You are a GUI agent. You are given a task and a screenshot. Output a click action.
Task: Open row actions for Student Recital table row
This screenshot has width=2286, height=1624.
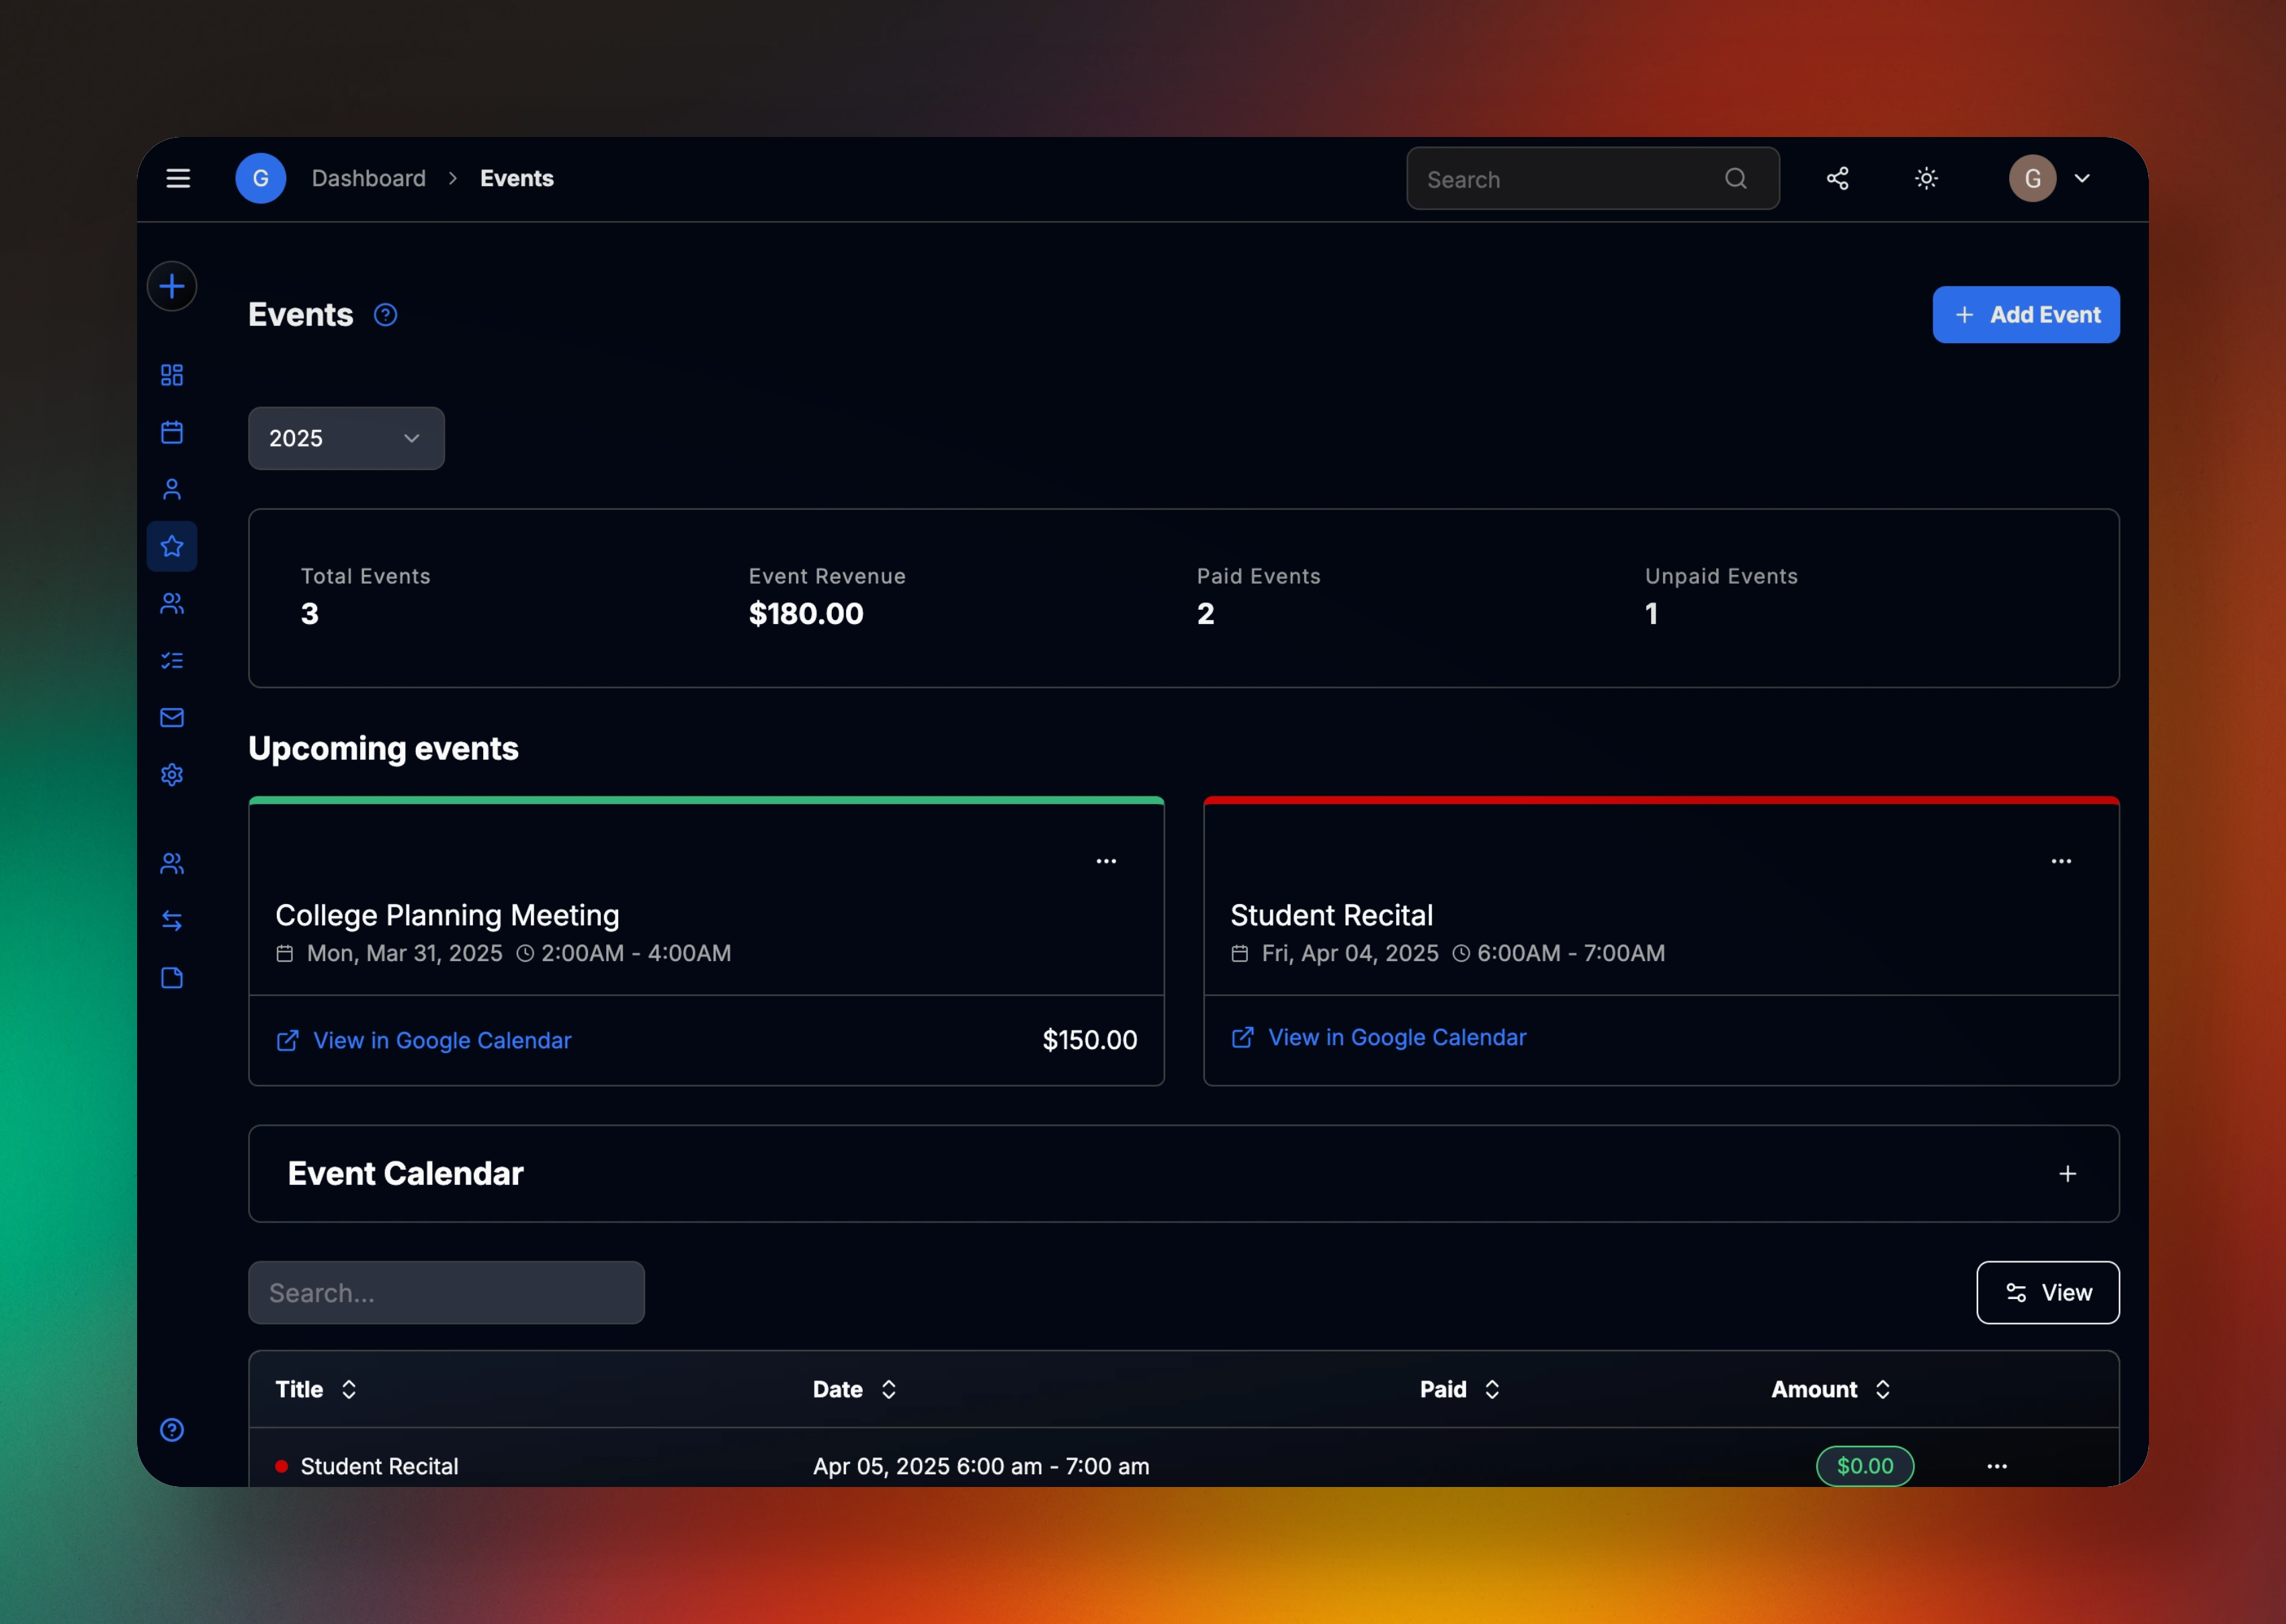(1997, 1466)
